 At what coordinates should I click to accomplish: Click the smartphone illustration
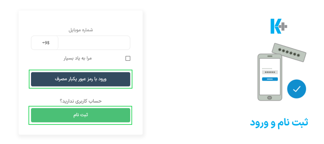click(x=270, y=77)
